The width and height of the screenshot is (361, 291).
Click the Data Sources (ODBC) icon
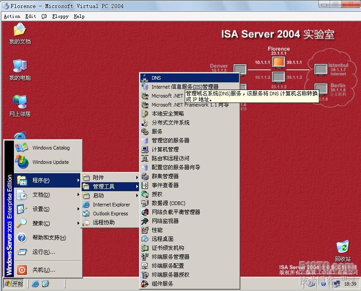tap(145, 203)
